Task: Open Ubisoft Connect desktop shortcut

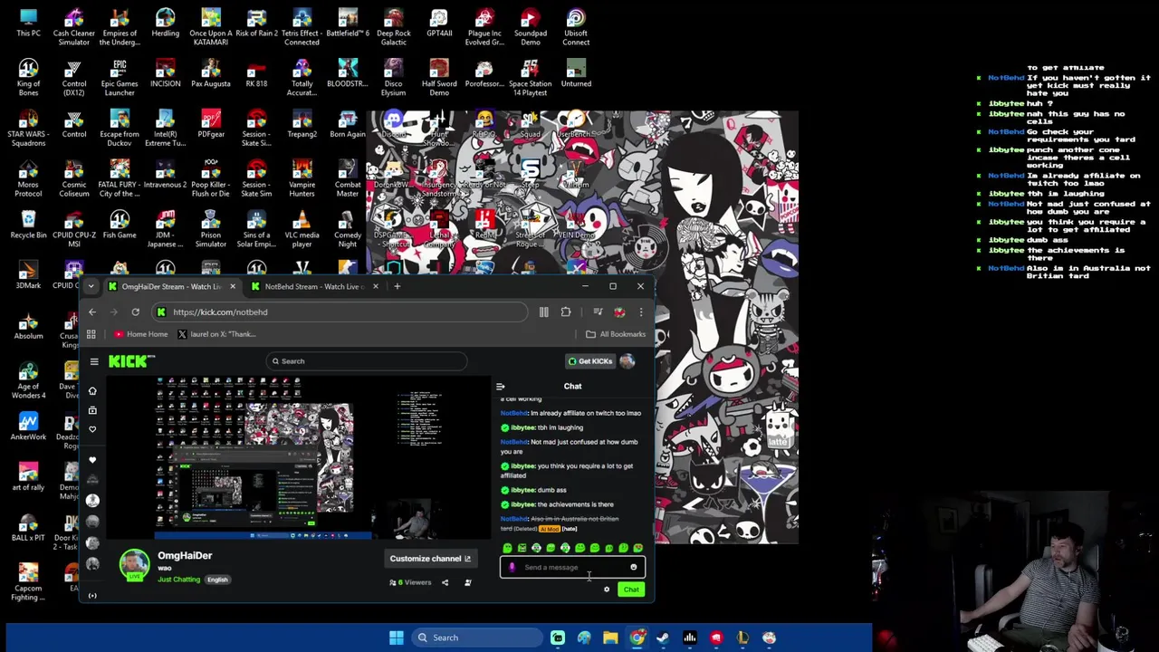Action: click(576, 28)
